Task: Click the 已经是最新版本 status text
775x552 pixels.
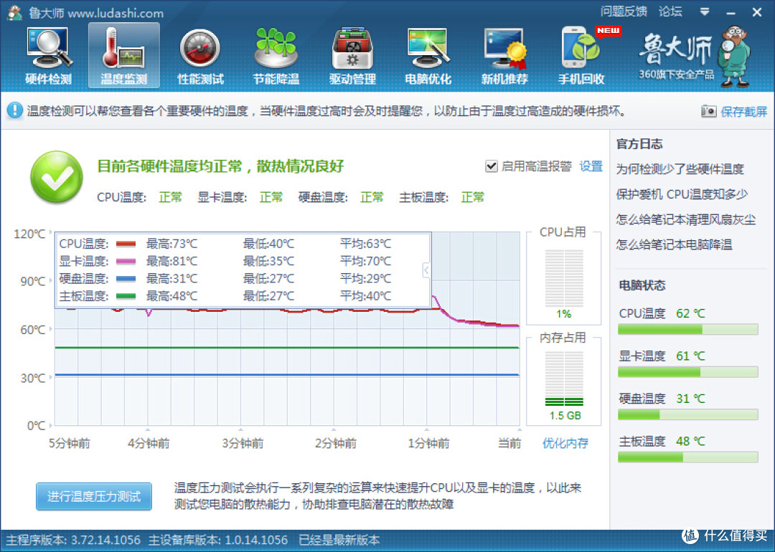Action: (339, 540)
